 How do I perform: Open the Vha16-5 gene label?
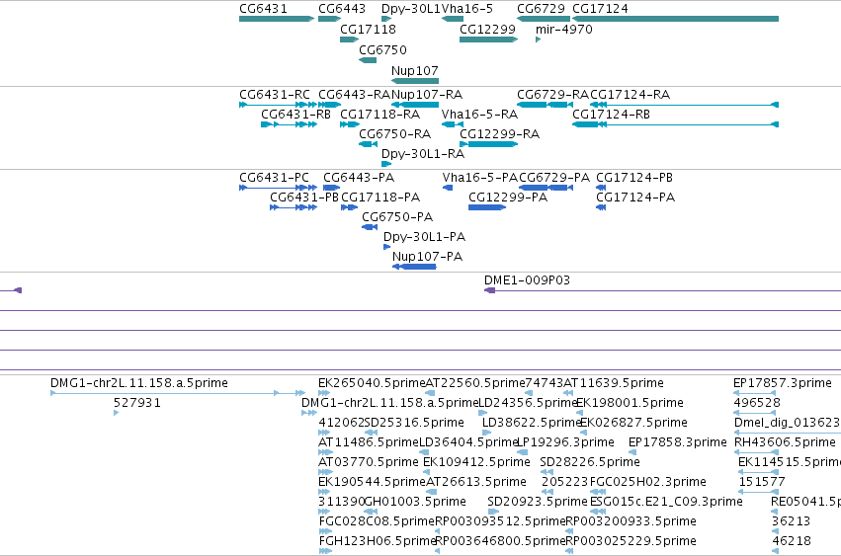(x=467, y=9)
